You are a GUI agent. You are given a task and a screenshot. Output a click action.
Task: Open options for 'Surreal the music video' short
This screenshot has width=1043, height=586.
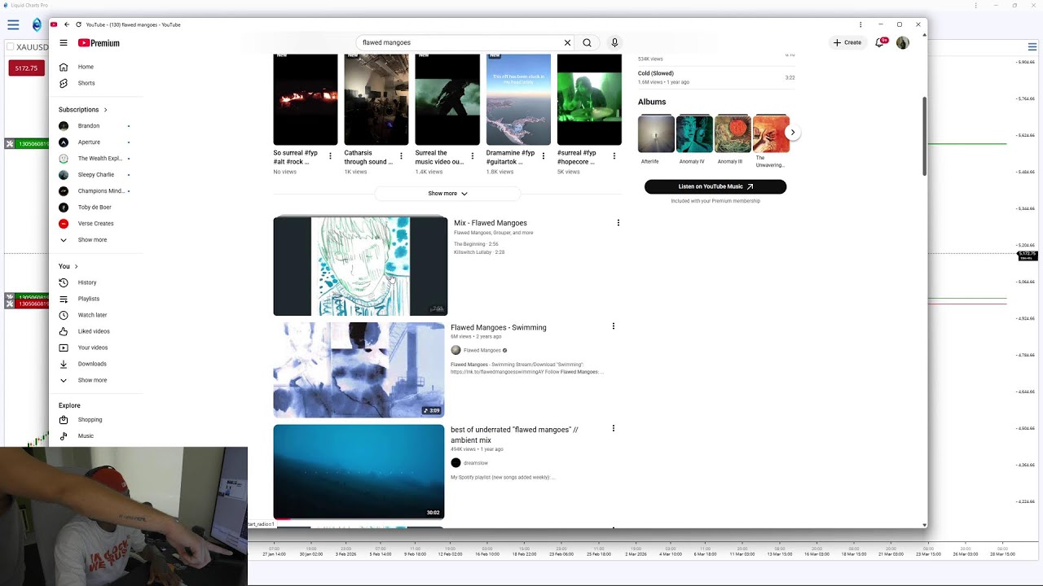[473, 155]
